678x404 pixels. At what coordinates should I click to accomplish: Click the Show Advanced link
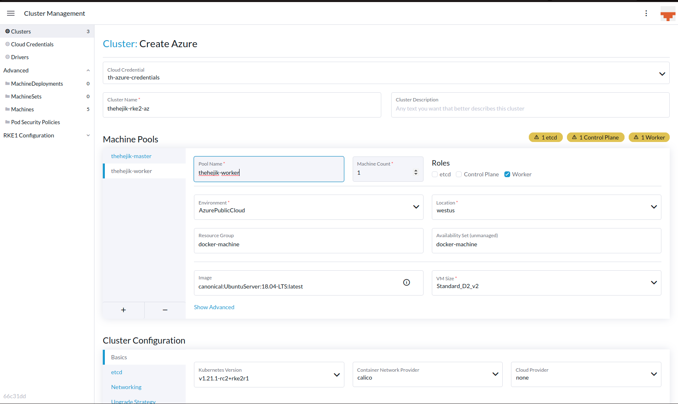click(214, 307)
